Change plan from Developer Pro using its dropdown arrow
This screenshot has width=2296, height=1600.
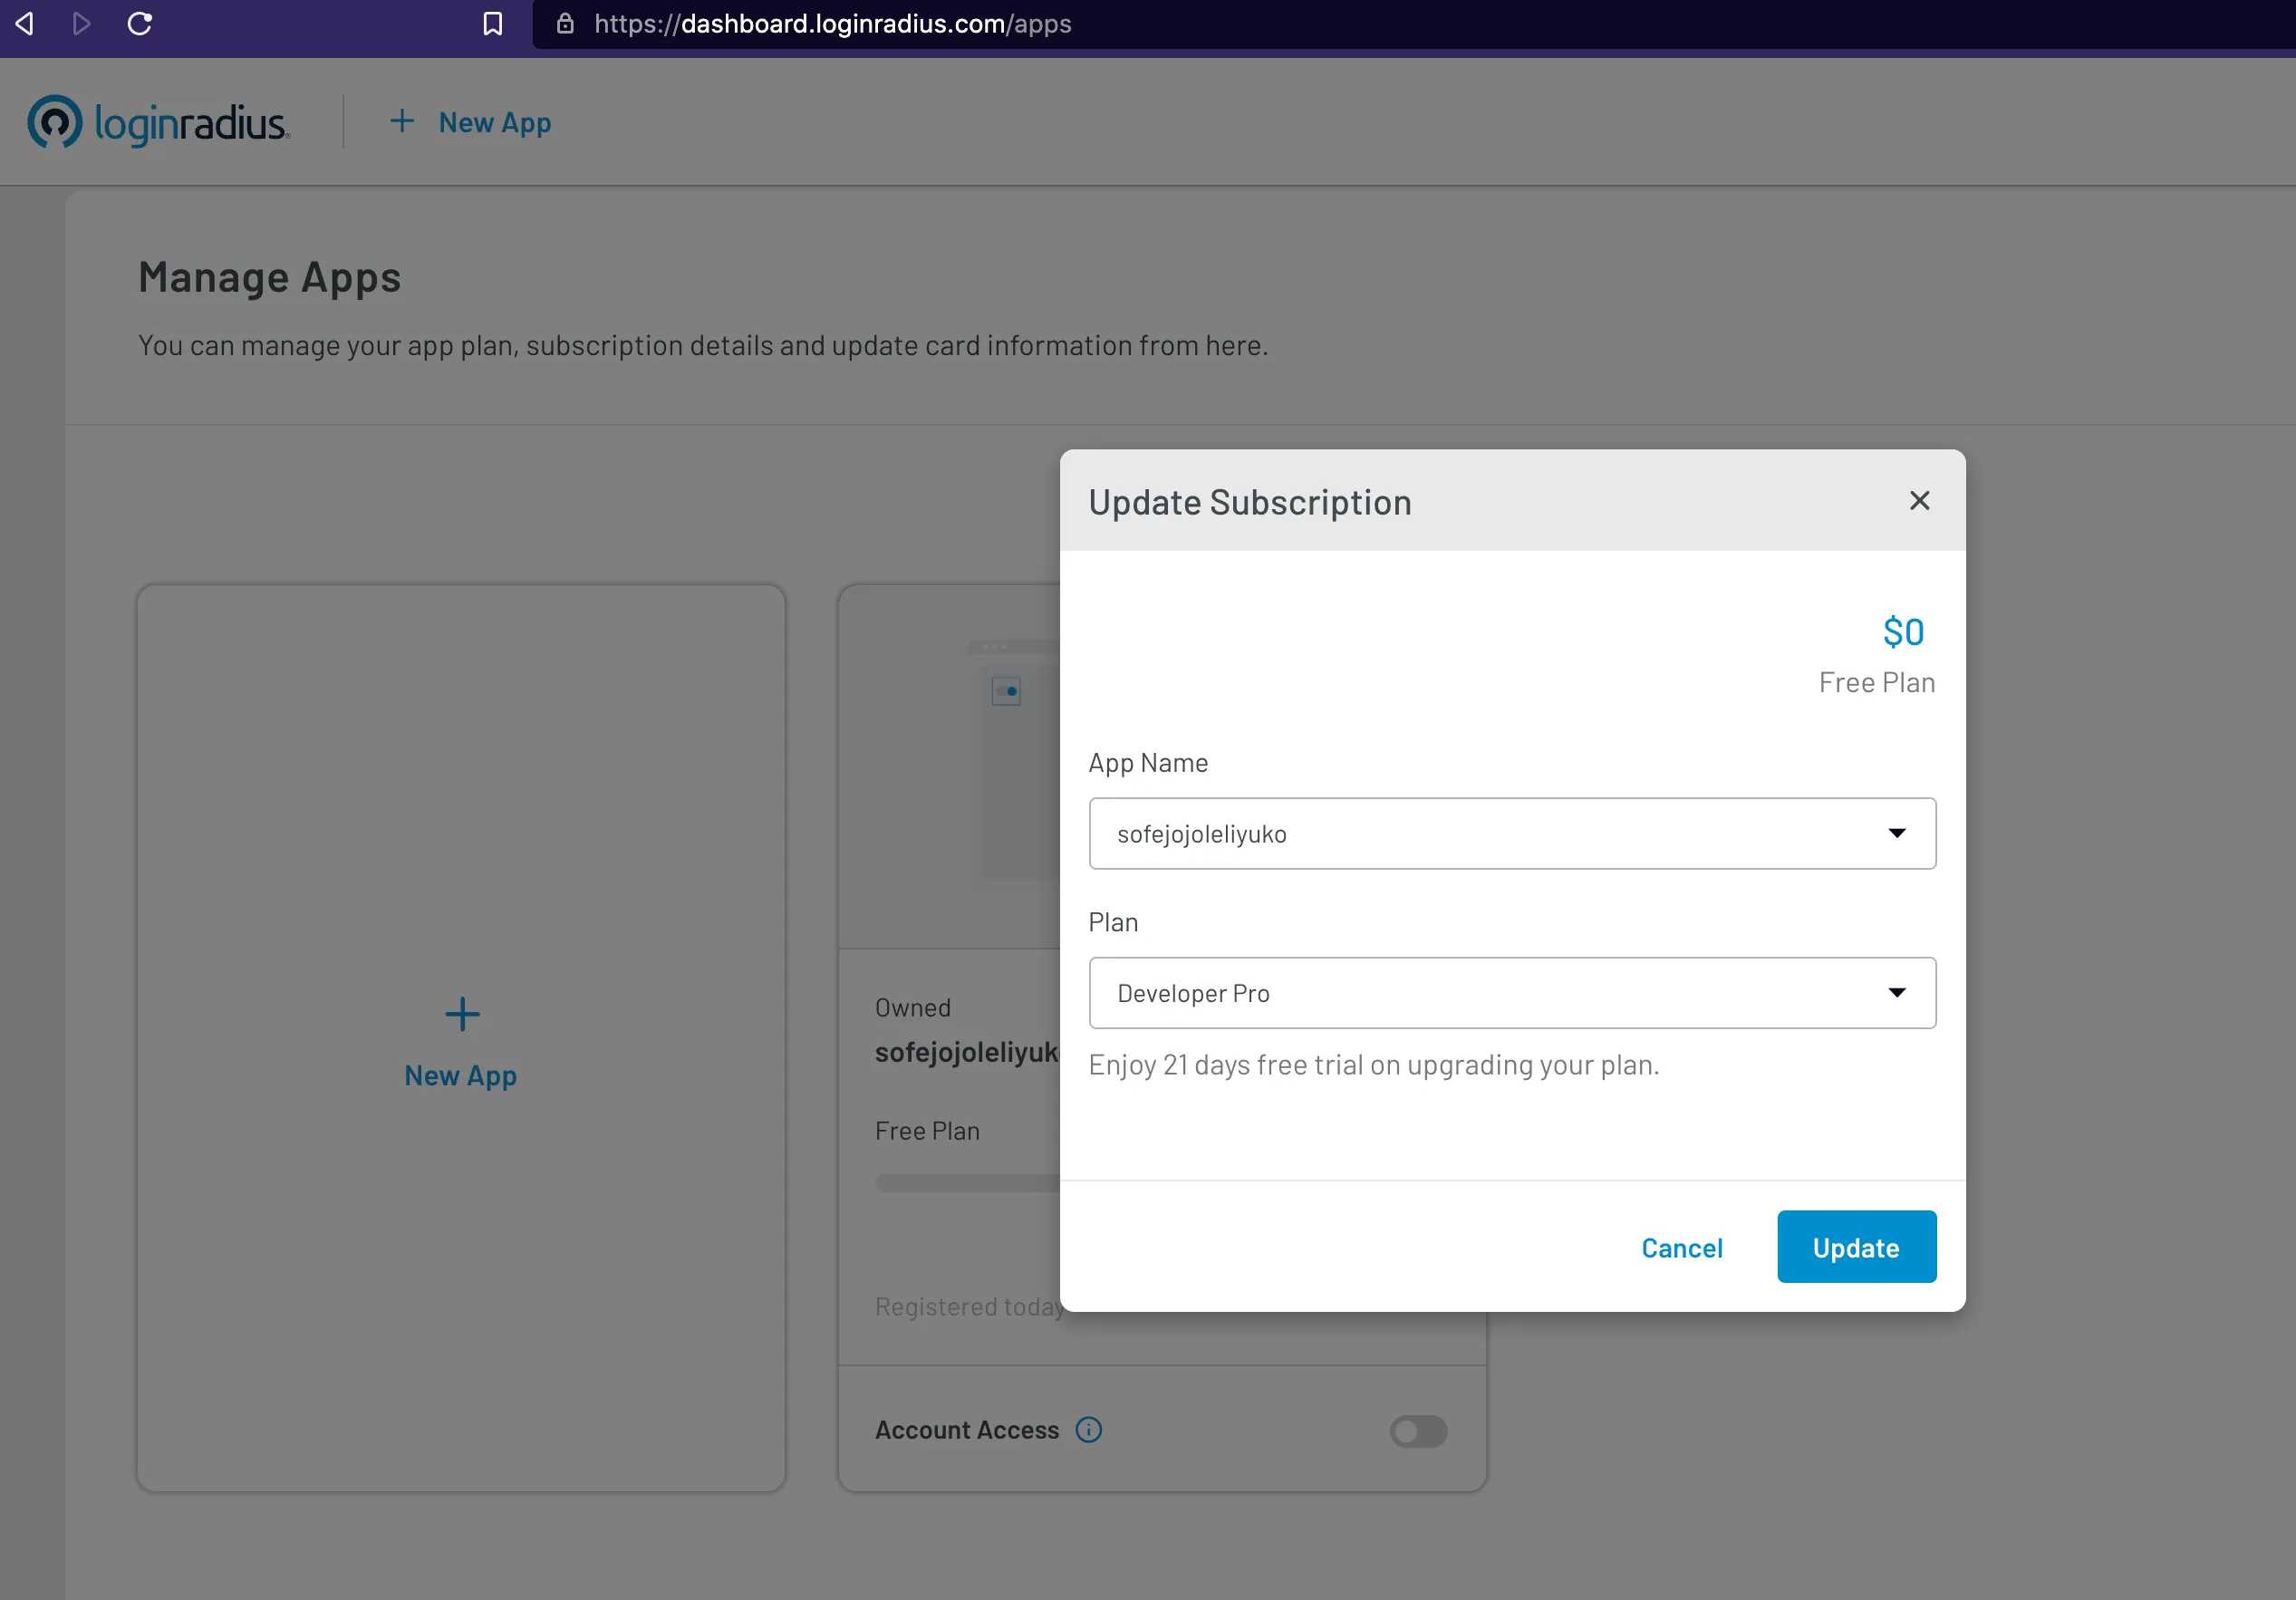(x=1899, y=992)
